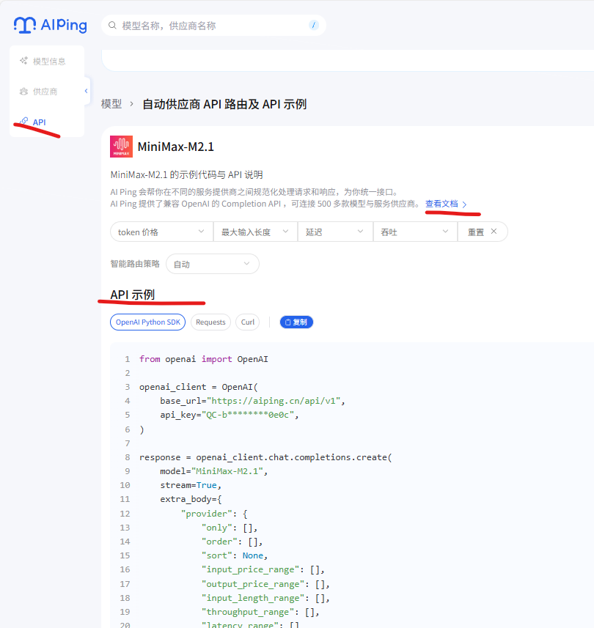This screenshot has width=594, height=628.
Task: Expand the token 价格 dropdown
Action: [x=161, y=232]
